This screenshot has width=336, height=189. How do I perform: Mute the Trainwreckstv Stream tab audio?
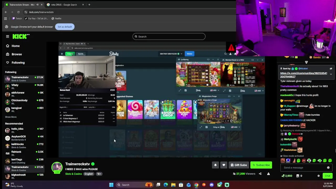coord(38,5)
